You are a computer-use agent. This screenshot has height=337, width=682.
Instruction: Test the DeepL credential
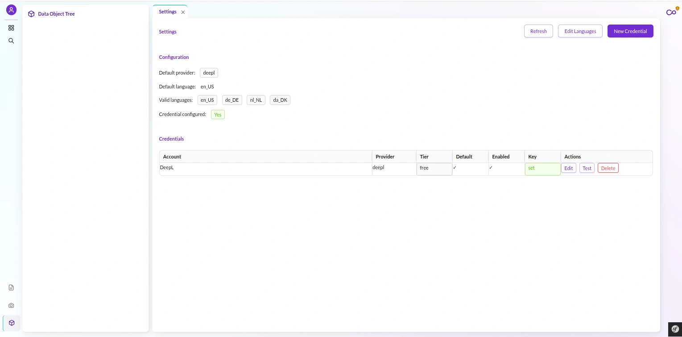point(587,168)
